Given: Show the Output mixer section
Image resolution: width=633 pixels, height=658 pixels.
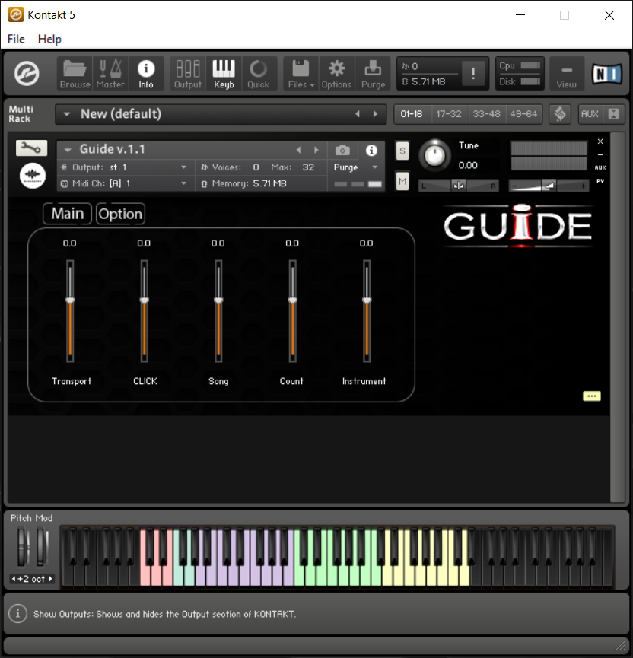Looking at the screenshot, I should [x=188, y=74].
